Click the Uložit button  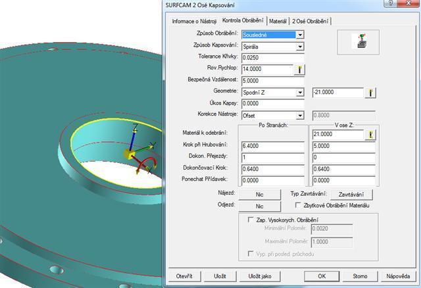tap(220, 276)
